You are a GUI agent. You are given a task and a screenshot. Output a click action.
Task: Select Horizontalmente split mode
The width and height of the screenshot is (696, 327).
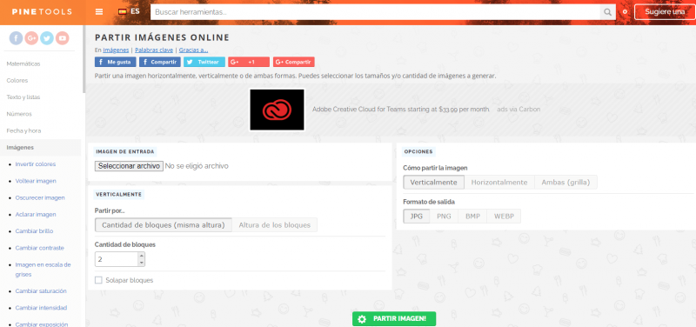tap(499, 183)
